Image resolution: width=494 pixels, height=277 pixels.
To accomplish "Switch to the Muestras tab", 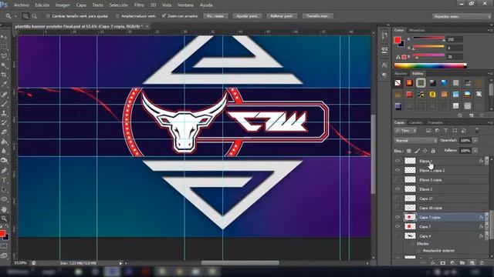I will coord(417,30).
